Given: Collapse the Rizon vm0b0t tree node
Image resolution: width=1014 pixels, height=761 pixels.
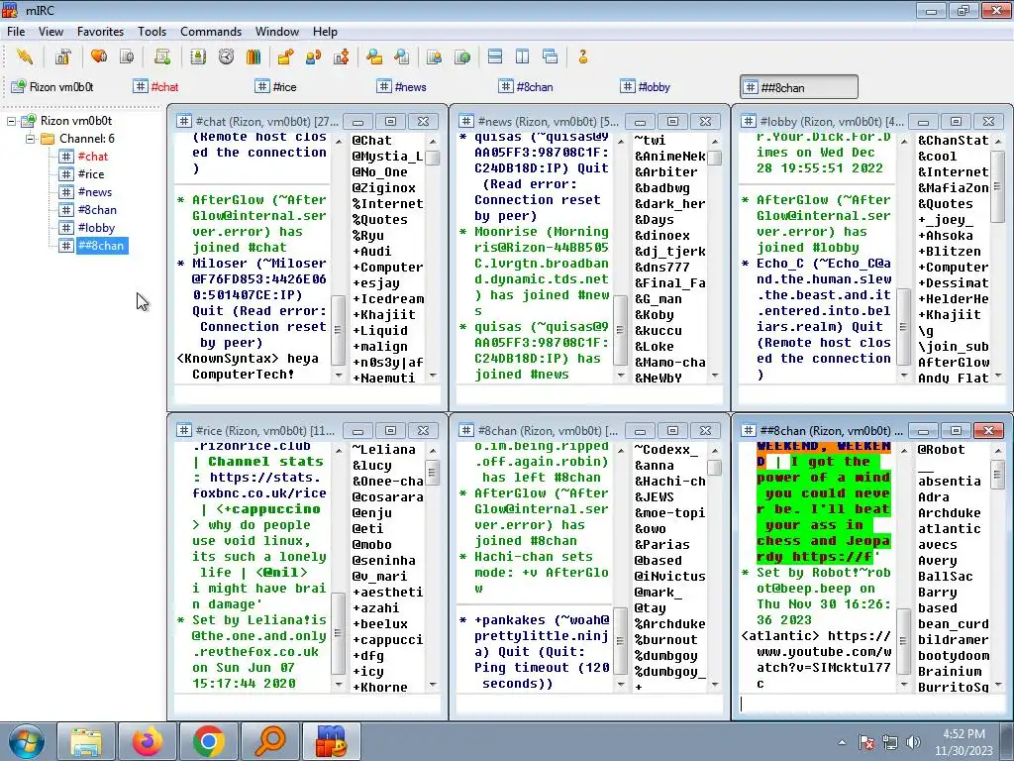Looking at the screenshot, I should [x=11, y=121].
